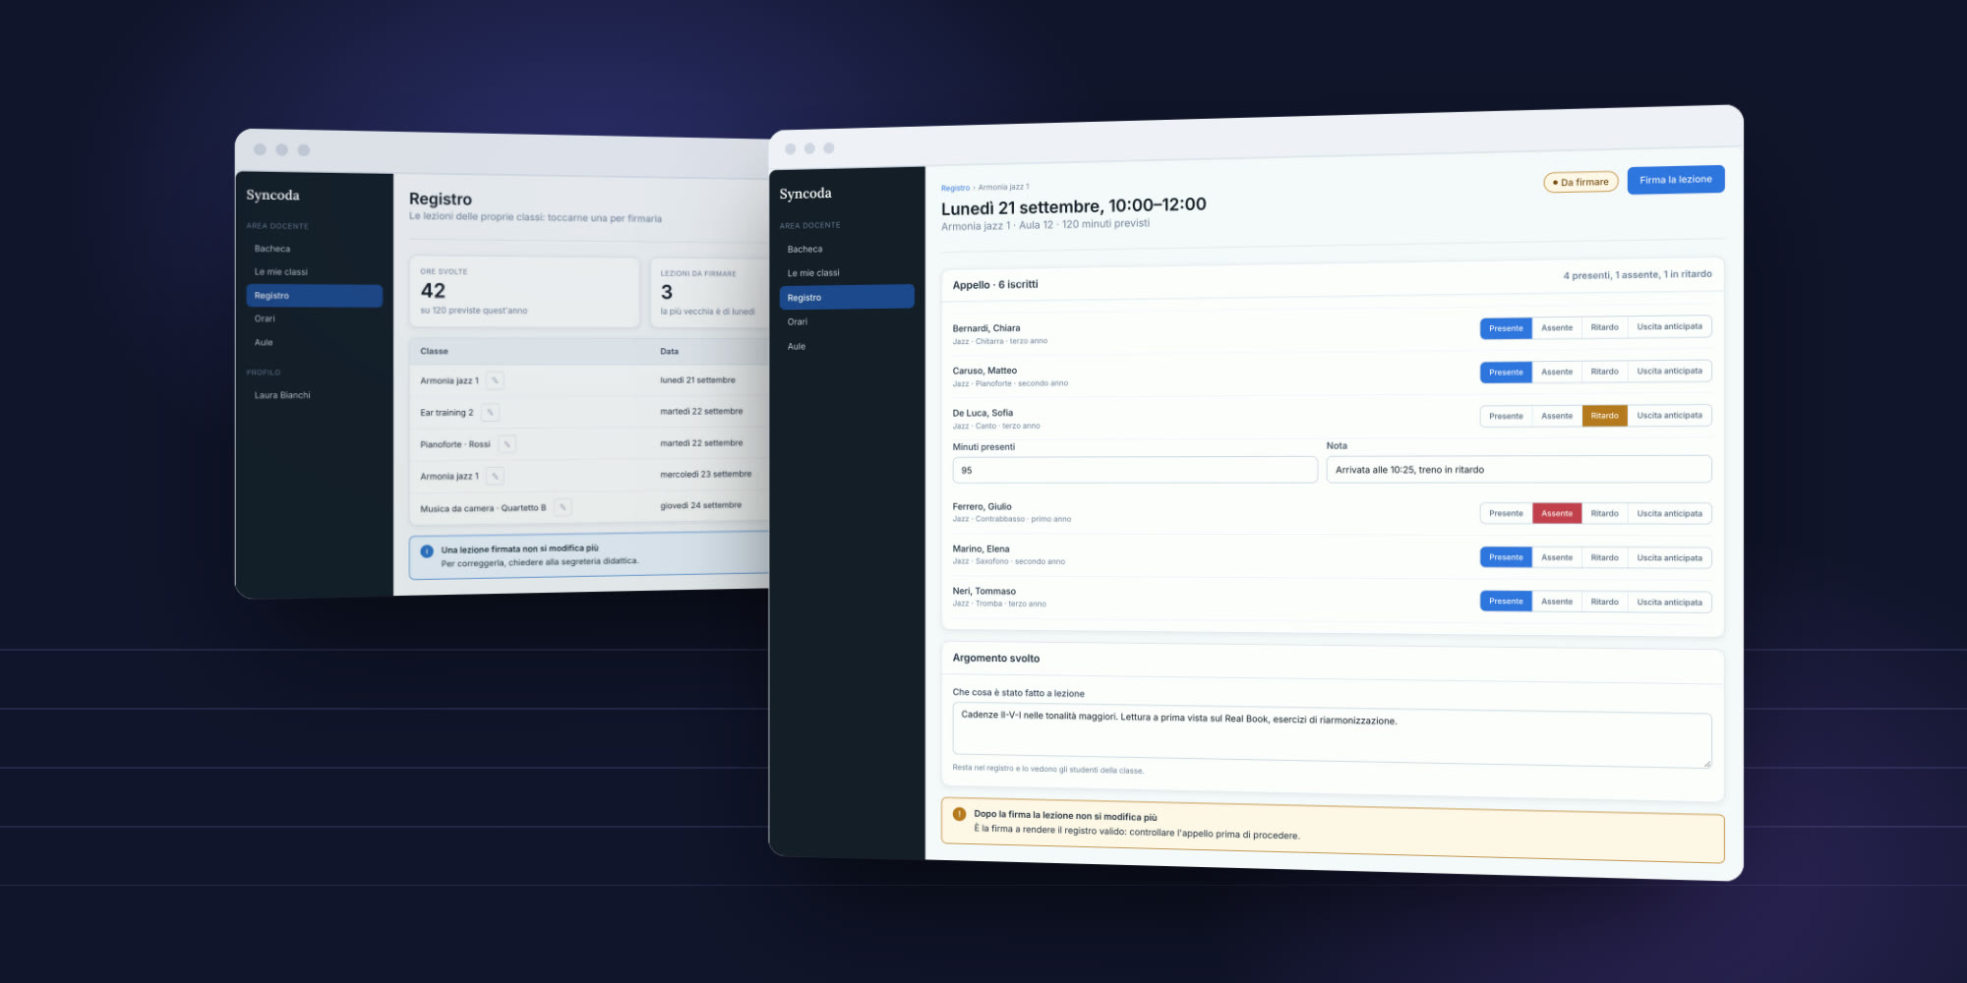Set Caruso, Matteo to Ritardo
This screenshot has width=1967, height=983.
tap(1604, 372)
